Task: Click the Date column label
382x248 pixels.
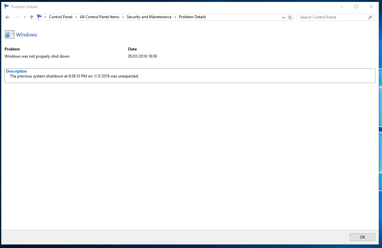Action: click(x=133, y=49)
